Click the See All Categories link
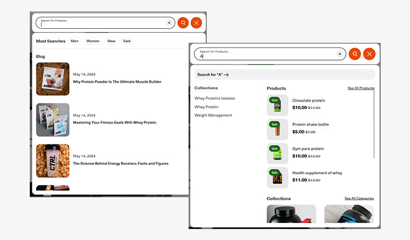The height and width of the screenshot is (240, 410). (x=359, y=198)
